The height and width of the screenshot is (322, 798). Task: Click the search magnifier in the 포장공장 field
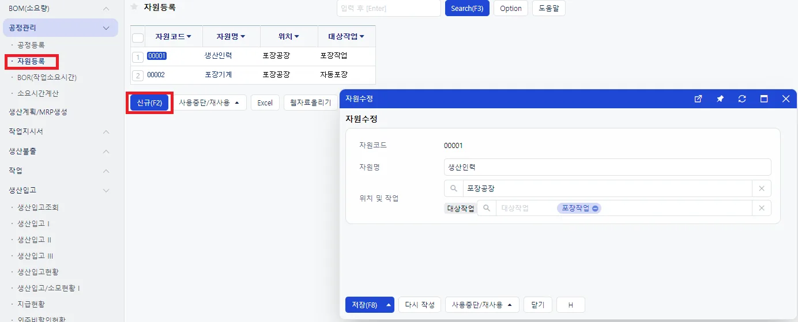454,188
